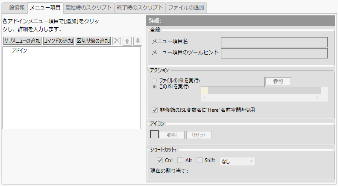The width and height of the screenshot is (338, 186).
Task: Enable the Shift shortcut checkbox
Action: click(199, 160)
